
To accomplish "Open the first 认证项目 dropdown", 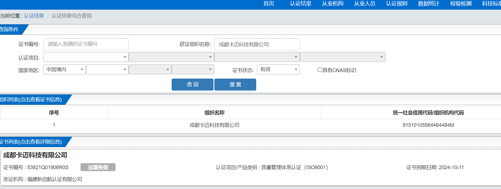I will (x=86, y=57).
